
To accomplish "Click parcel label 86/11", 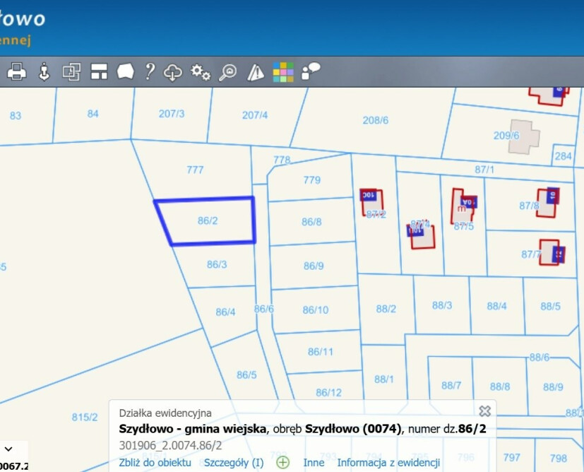I will 321,352.
